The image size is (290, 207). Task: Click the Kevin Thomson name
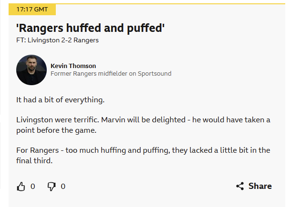point(73,66)
